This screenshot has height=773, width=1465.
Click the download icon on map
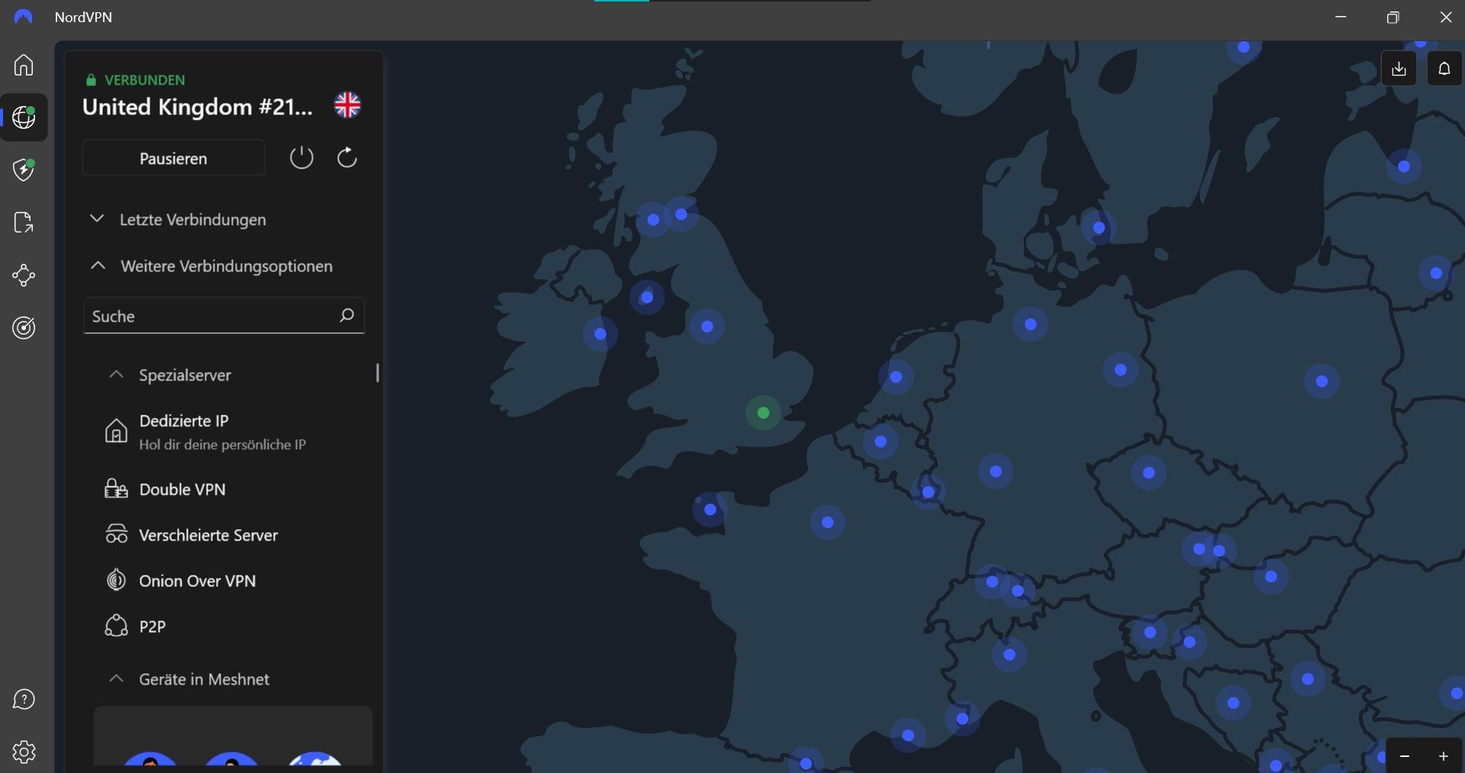point(1399,69)
